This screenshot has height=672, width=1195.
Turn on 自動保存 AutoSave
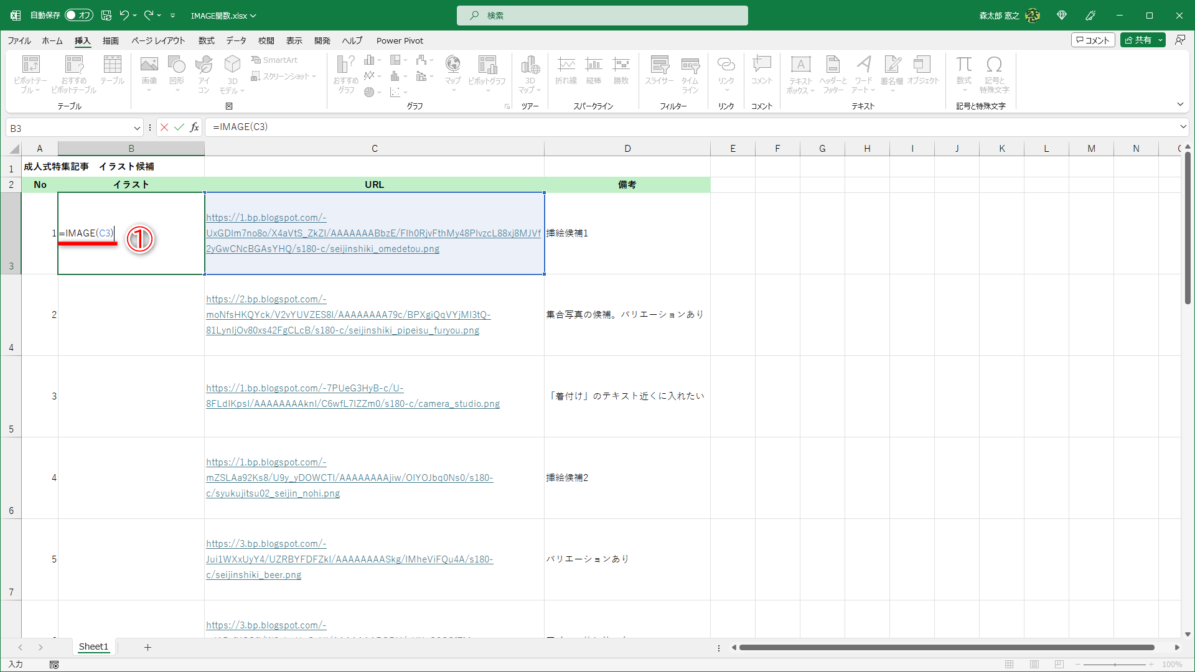coord(73,15)
